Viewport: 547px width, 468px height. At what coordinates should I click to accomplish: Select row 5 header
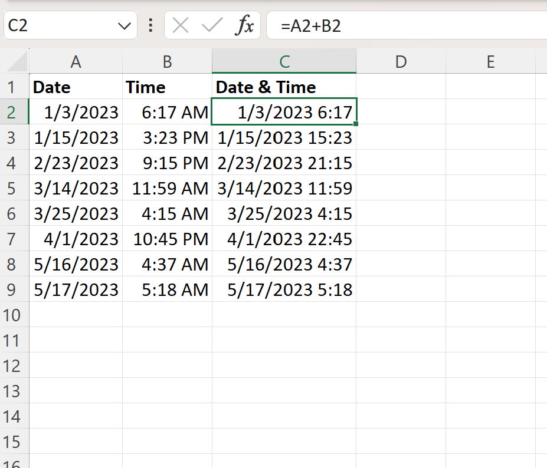click(14, 188)
